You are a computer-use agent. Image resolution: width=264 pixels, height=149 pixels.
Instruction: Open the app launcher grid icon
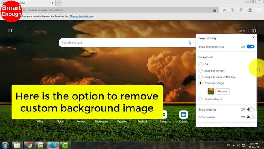click(10, 31)
